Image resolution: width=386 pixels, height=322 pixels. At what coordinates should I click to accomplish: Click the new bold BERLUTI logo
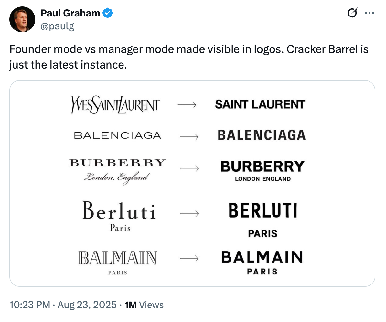[x=263, y=210]
